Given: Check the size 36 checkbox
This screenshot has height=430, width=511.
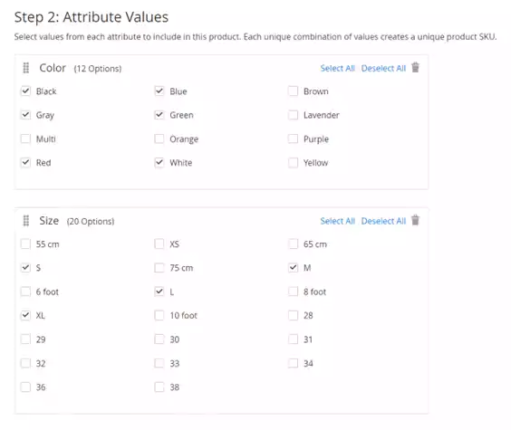Looking at the screenshot, I should [25, 387].
